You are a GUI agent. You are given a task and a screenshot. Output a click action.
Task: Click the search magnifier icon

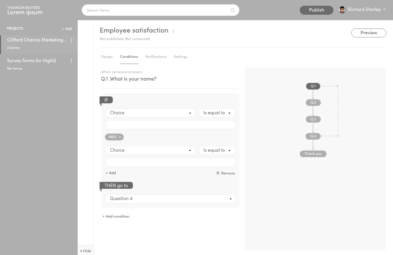pyautogui.click(x=232, y=10)
